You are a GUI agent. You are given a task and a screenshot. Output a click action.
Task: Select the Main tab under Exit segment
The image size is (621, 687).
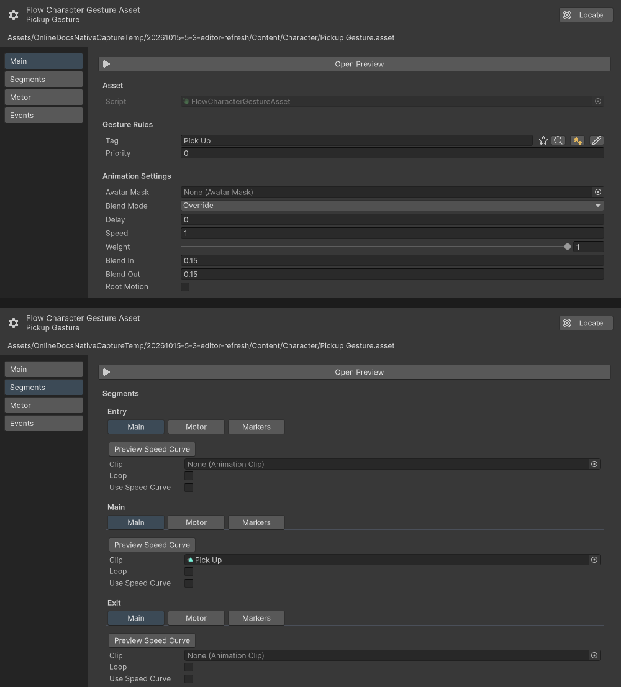tap(136, 618)
